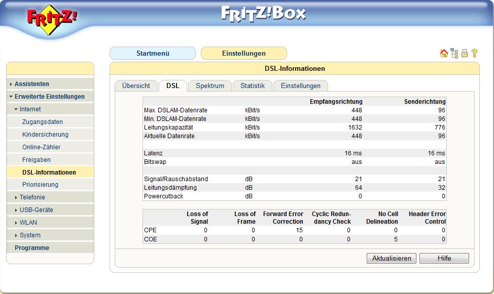494x294 pixels.
Task: Open Programme in sidebar
Action: [x=32, y=248]
